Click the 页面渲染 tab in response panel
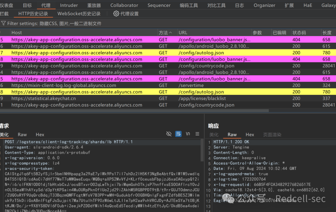The height and width of the screenshot is (212, 336). pos(272,134)
